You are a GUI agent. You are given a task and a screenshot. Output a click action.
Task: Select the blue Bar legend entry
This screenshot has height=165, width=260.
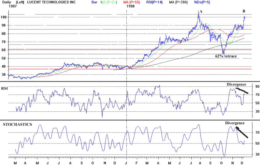coord(94,2)
